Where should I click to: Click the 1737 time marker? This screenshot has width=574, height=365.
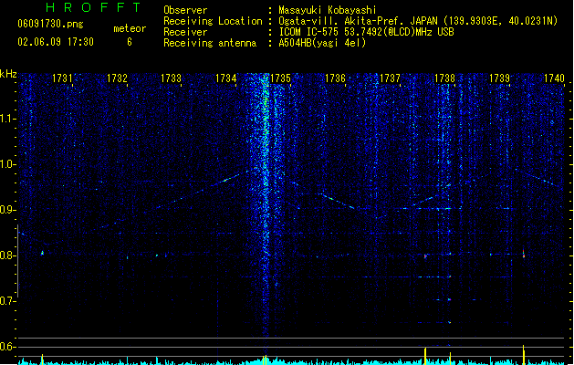(x=390, y=78)
